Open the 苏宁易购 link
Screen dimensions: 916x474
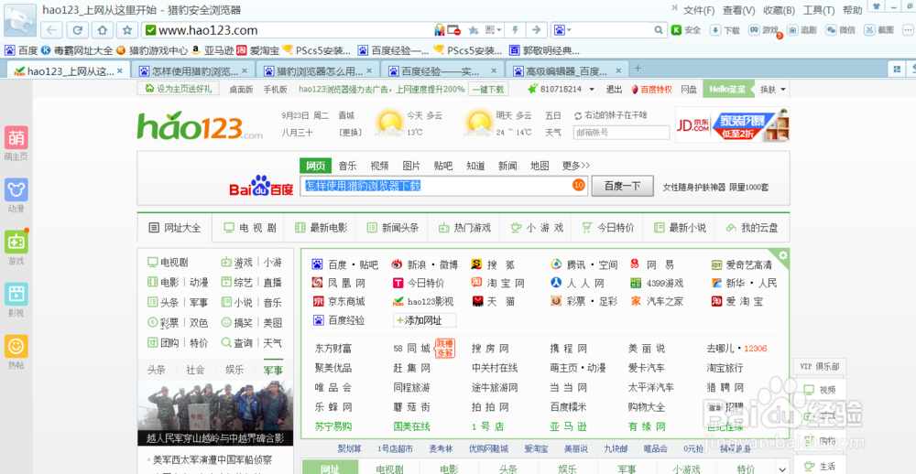click(x=333, y=426)
